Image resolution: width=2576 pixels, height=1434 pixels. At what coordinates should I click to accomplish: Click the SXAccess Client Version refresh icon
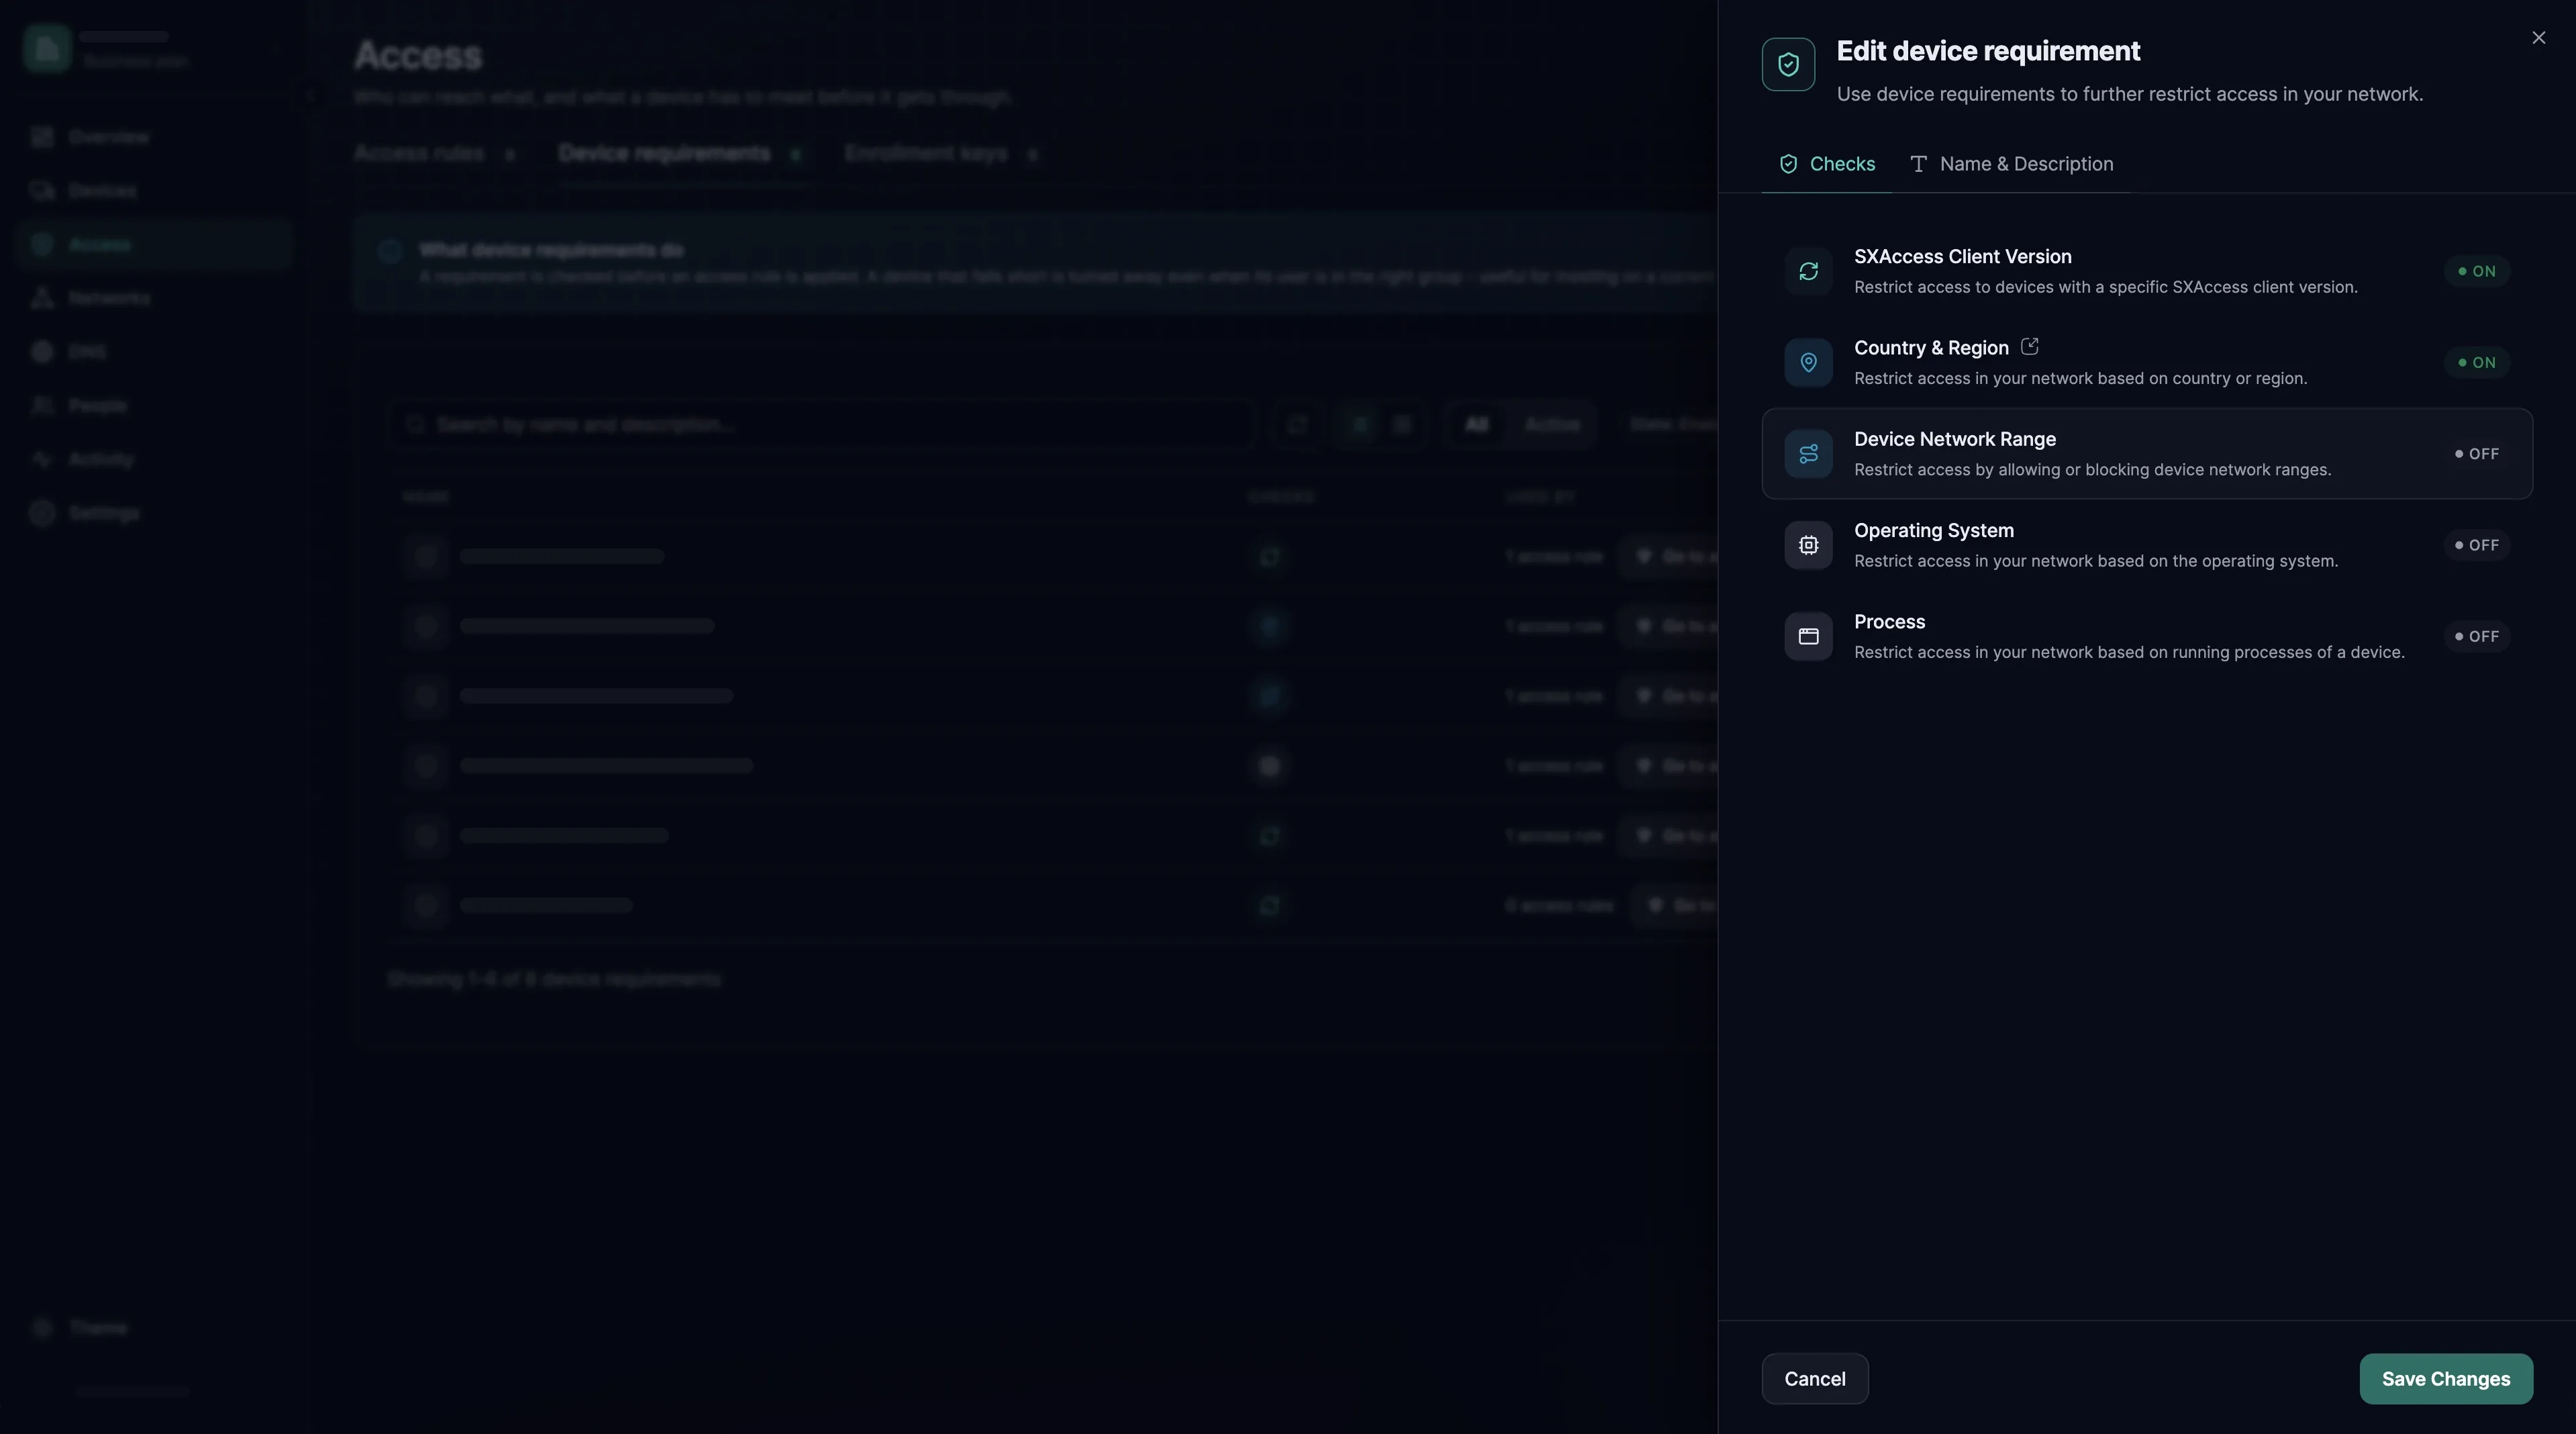[x=1808, y=271]
